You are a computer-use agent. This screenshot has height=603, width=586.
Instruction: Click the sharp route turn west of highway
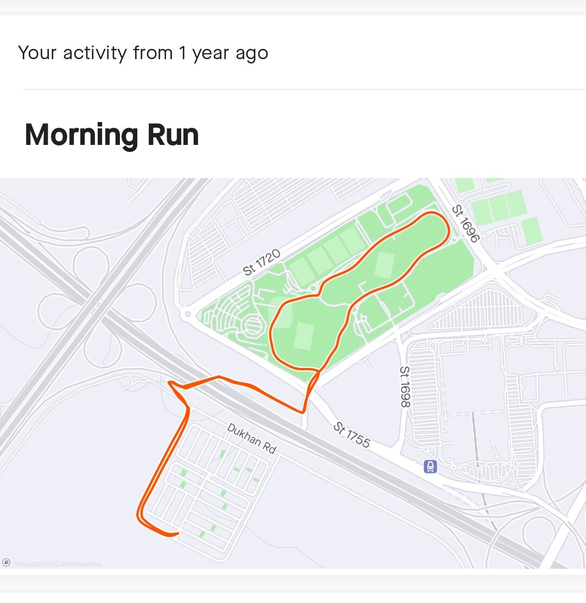[x=171, y=383]
